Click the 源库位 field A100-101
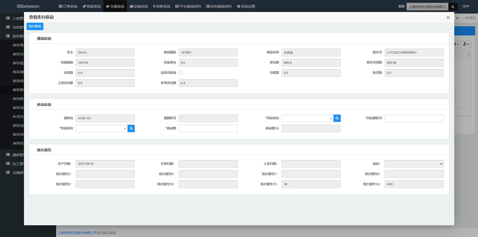The height and width of the screenshot is (237, 478). (x=105, y=118)
